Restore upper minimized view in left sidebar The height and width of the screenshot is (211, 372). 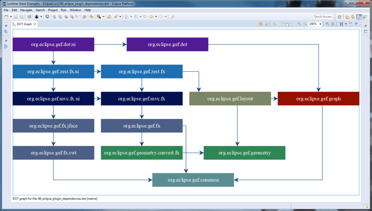pos(6,26)
